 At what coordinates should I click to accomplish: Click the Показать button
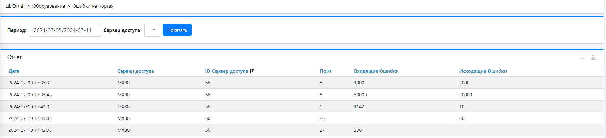coord(177,30)
